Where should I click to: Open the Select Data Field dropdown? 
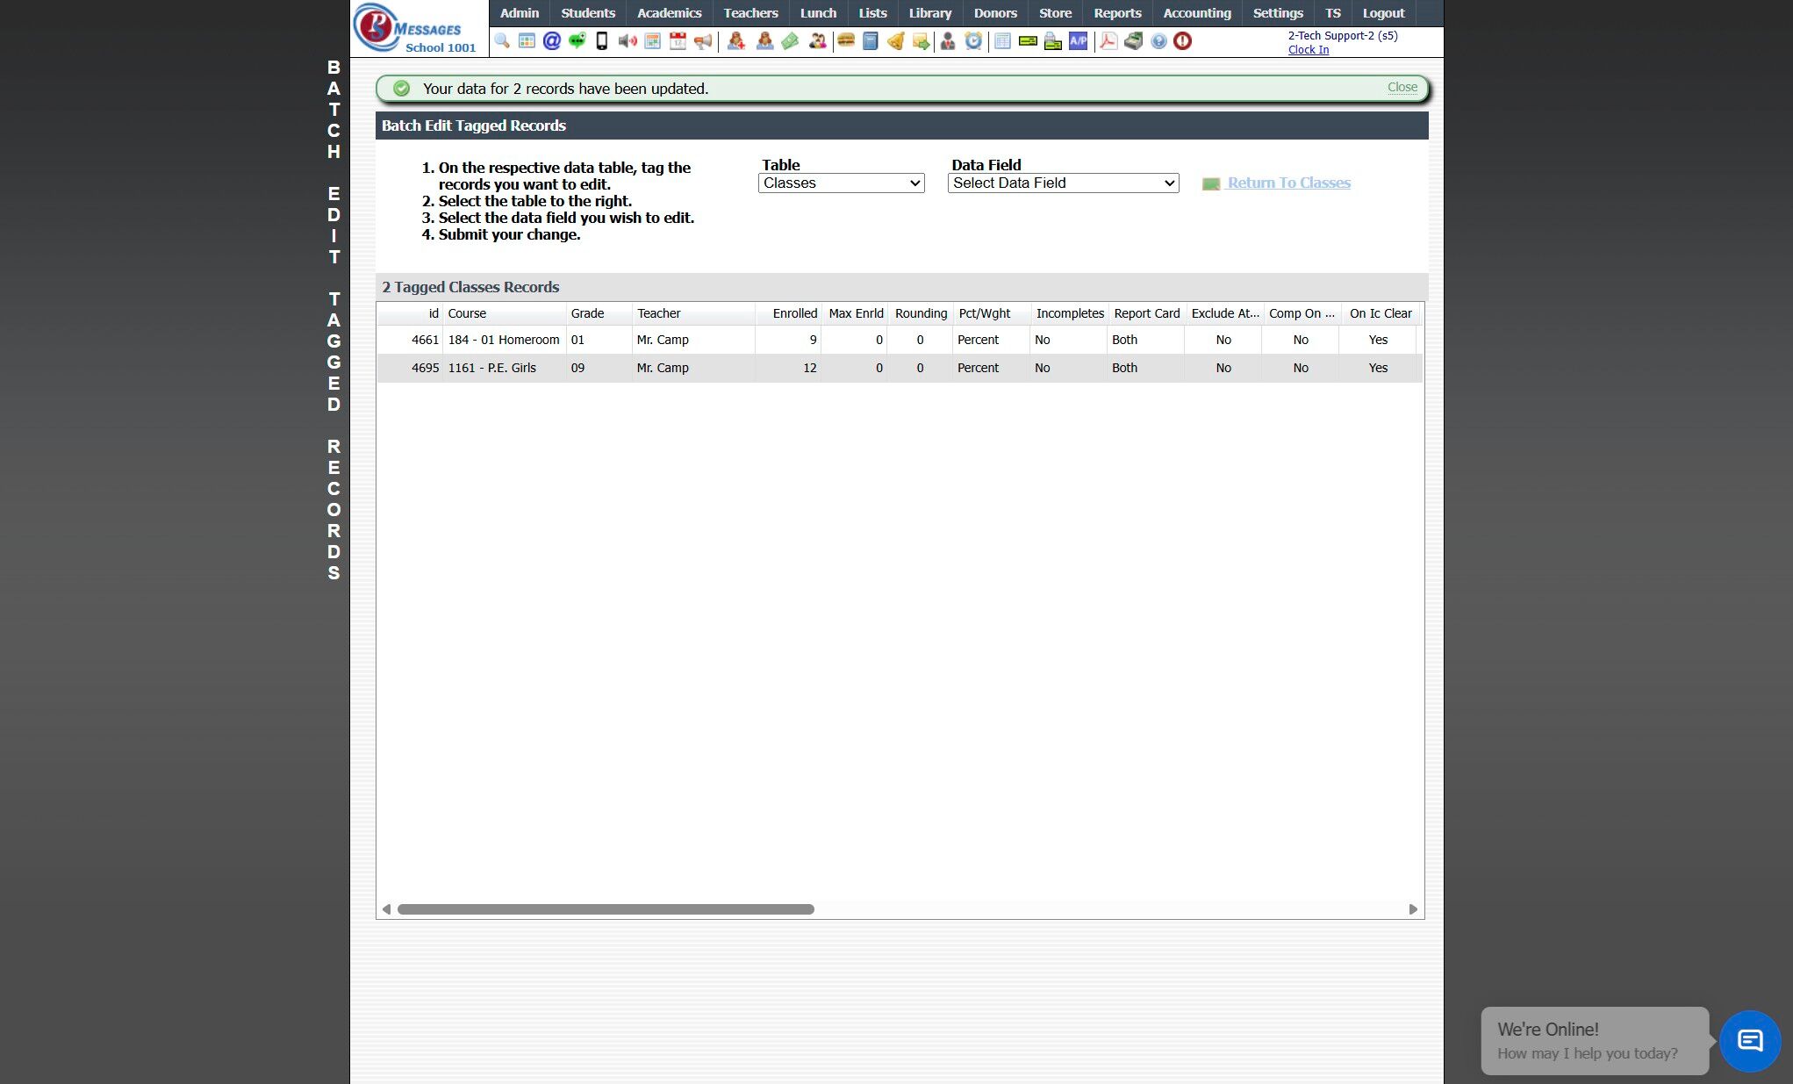click(x=1063, y=183)
